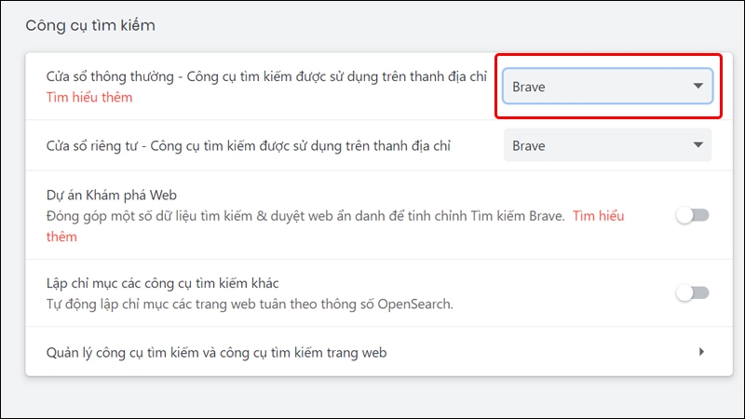
Task: Click the 'Lập chỉ mục các công cụ tìm kiếm khác' label
Action: pos(162,283)
